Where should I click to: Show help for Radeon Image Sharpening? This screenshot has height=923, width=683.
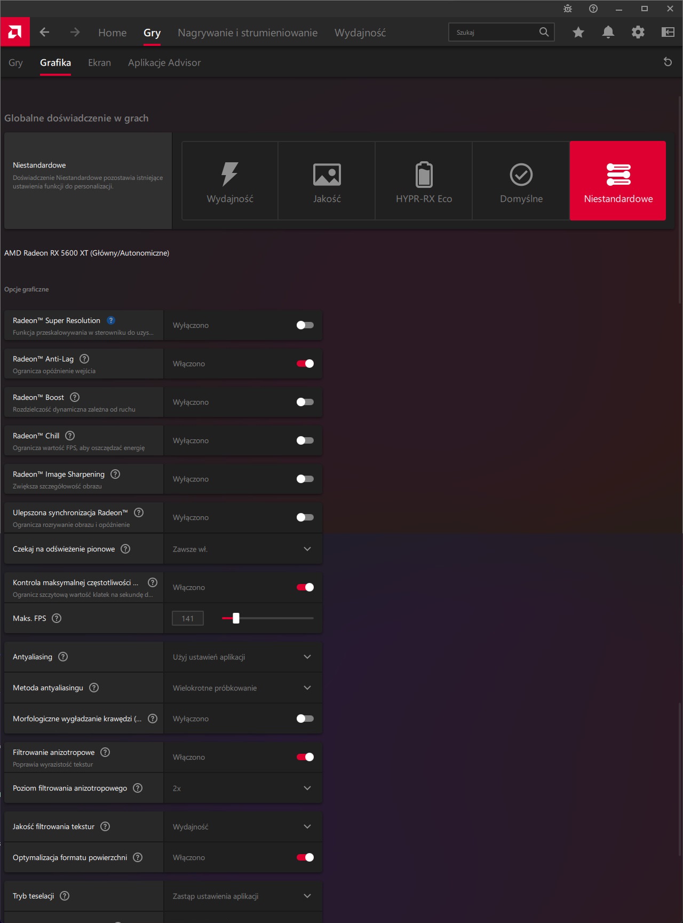coord(115,474)
